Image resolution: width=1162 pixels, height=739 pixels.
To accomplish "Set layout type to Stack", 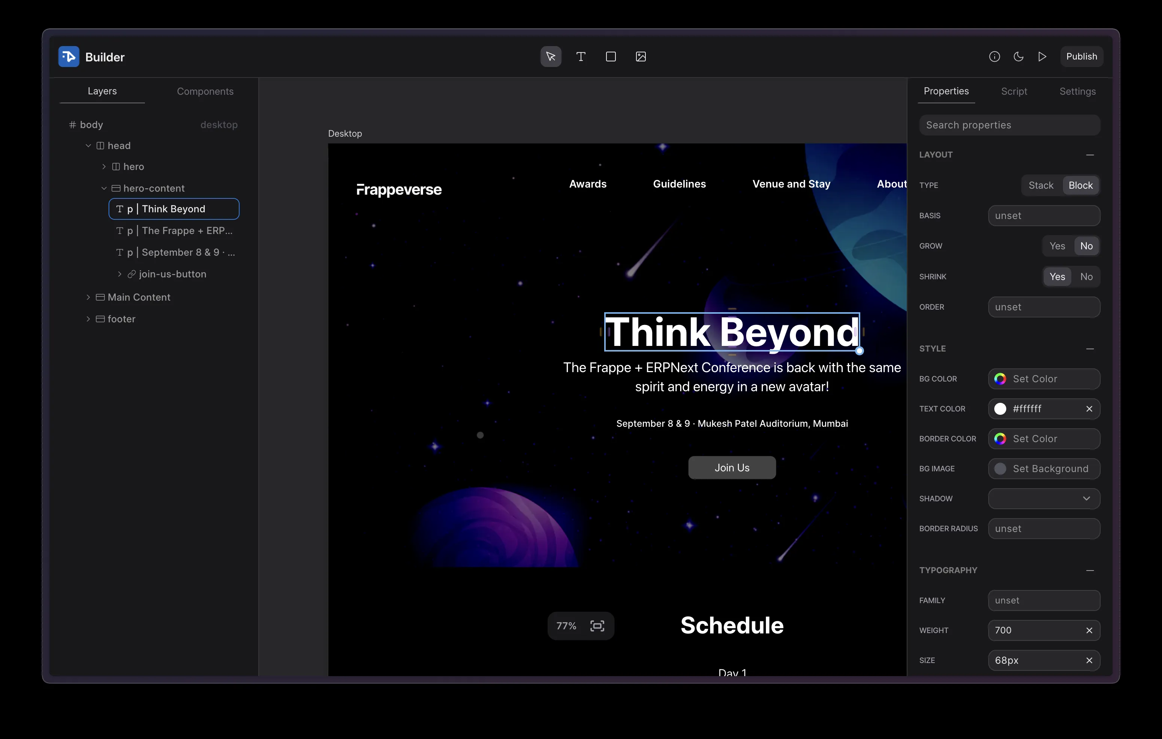I will (x=1041, y=185).
